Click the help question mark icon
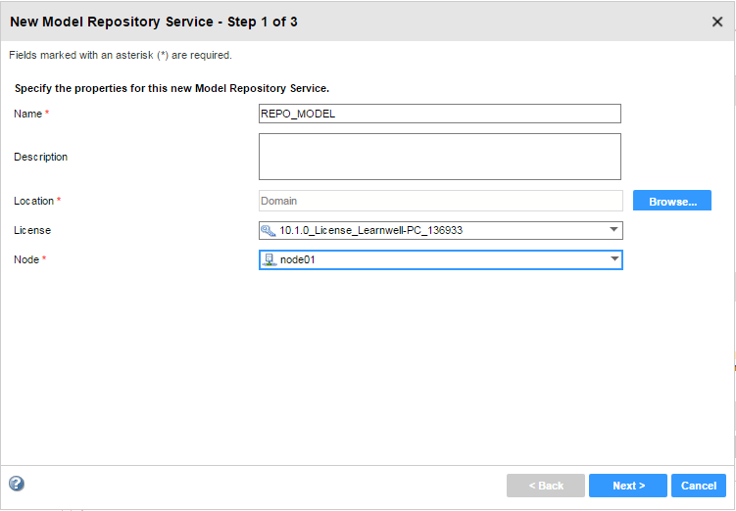This screenshot has width=736, height=511. click(17, 484)
